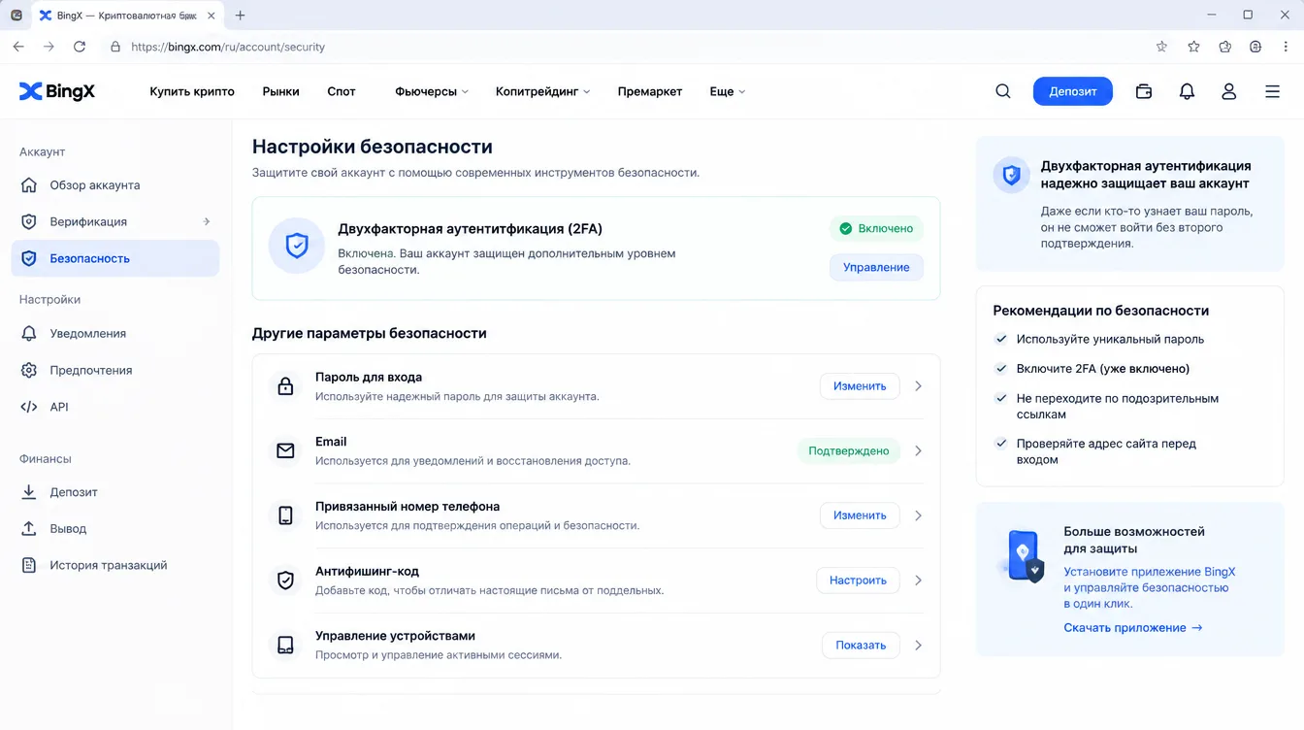Follow the Скачать приложение link
Image resolution: width=1304 pixels, height=730 pixels.
point(1133,628)
